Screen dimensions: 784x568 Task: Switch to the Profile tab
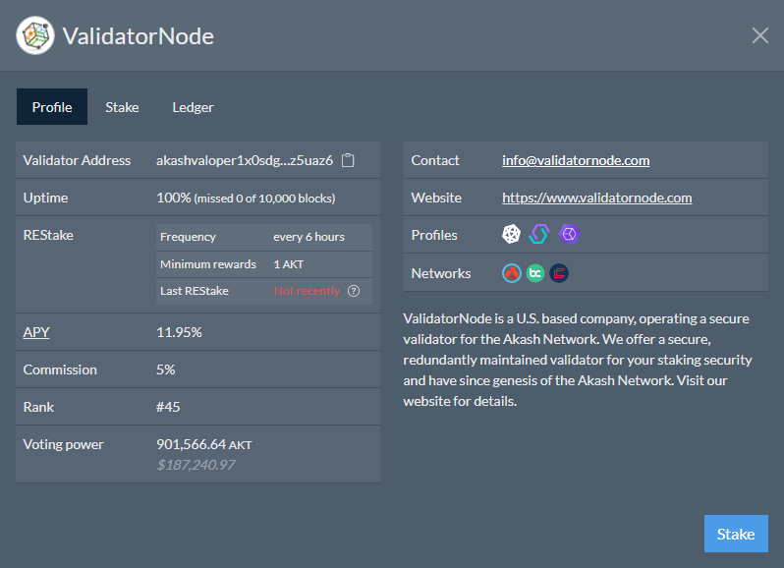(52, 107)
